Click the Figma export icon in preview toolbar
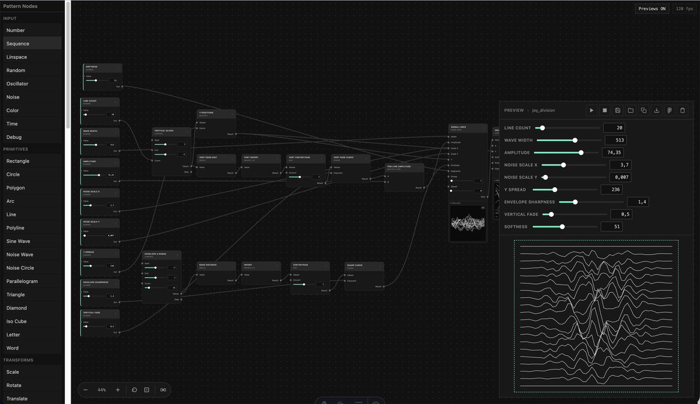700x404 pixels. (x=670, y=110)
